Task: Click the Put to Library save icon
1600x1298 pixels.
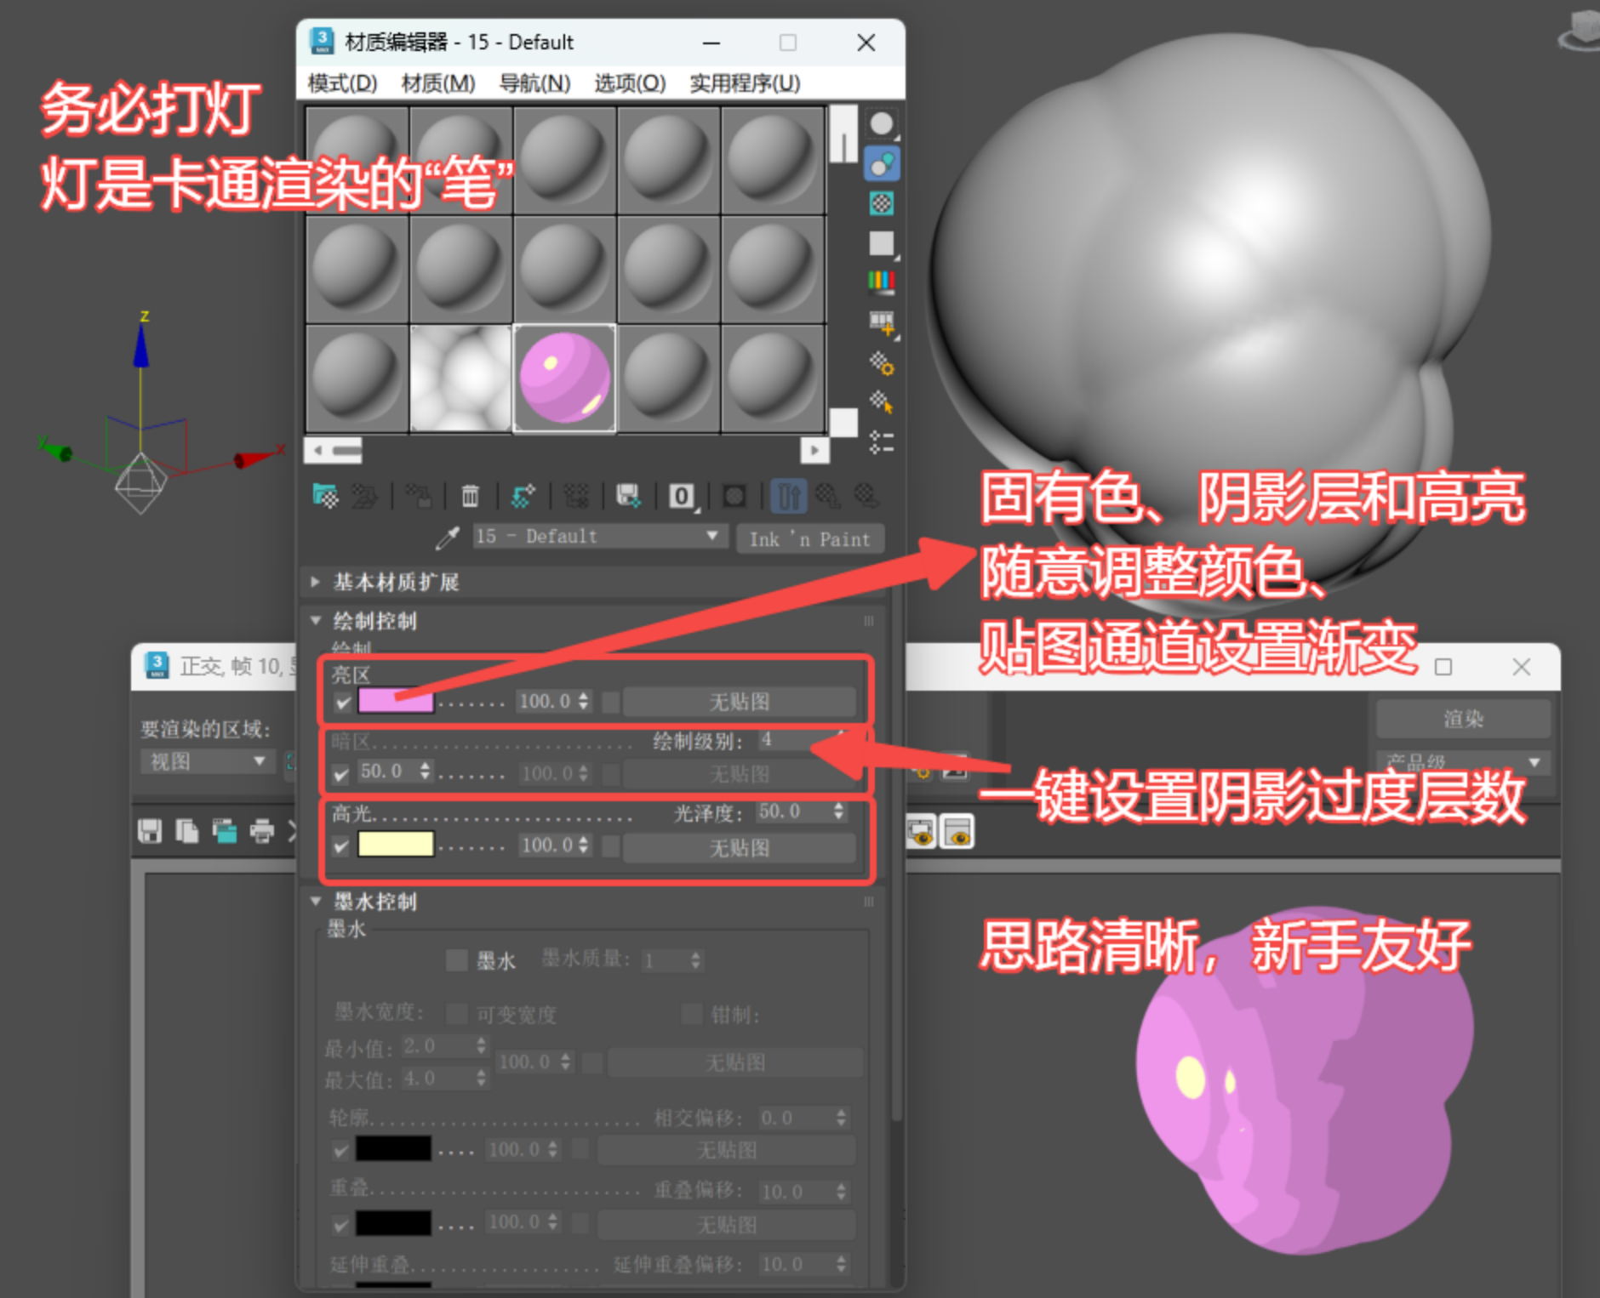Action: [628, 496]
